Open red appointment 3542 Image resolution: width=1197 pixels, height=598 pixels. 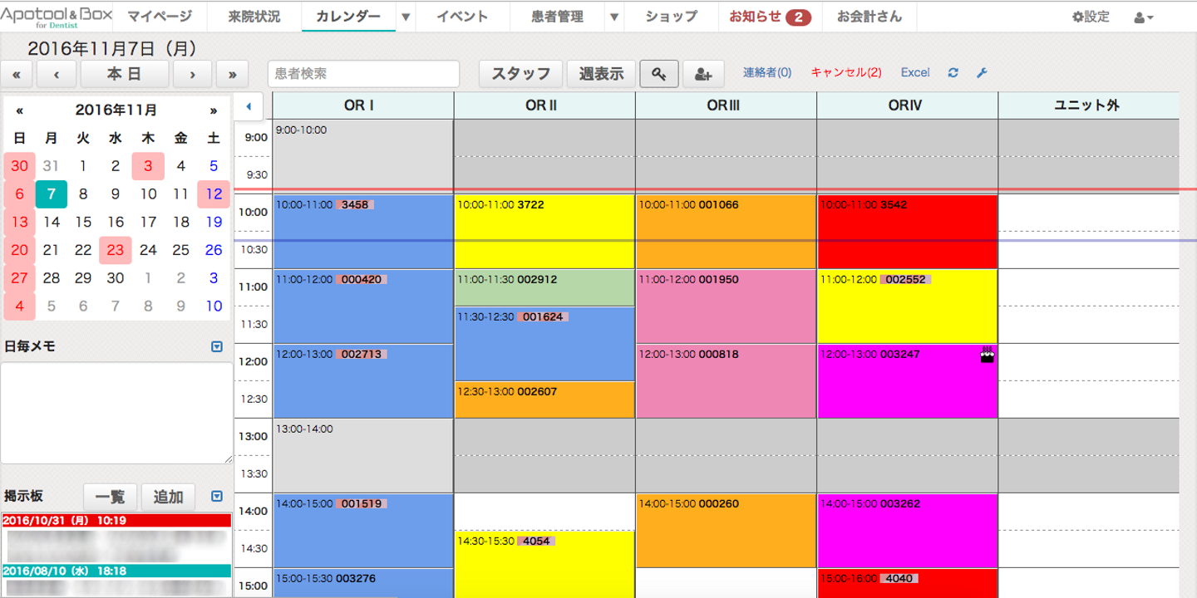pos(907,232)
